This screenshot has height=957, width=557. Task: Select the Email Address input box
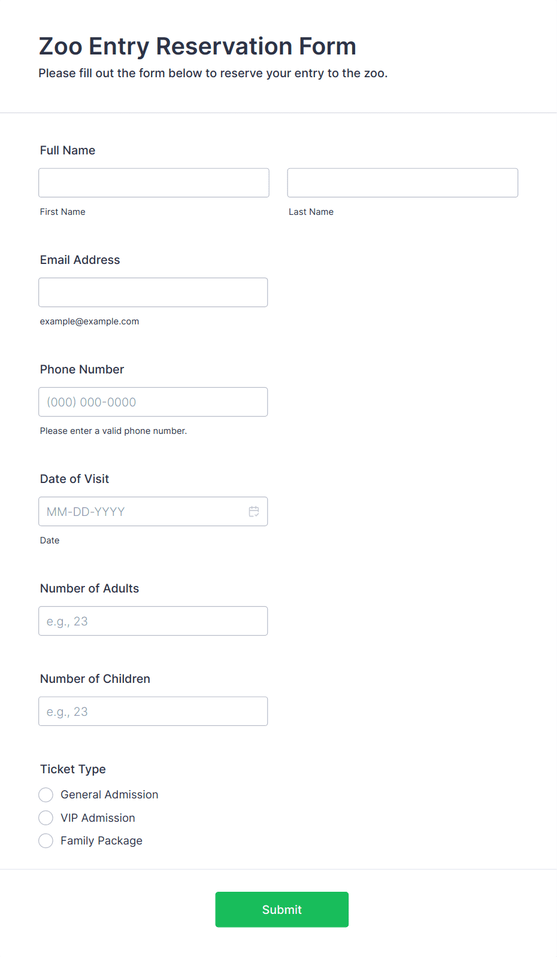(x=153, y=292)
